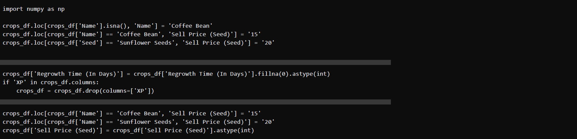The image size is (577, 139).
Task: Click the '20' value in the first cell
Action: click(x=268, y=43)
